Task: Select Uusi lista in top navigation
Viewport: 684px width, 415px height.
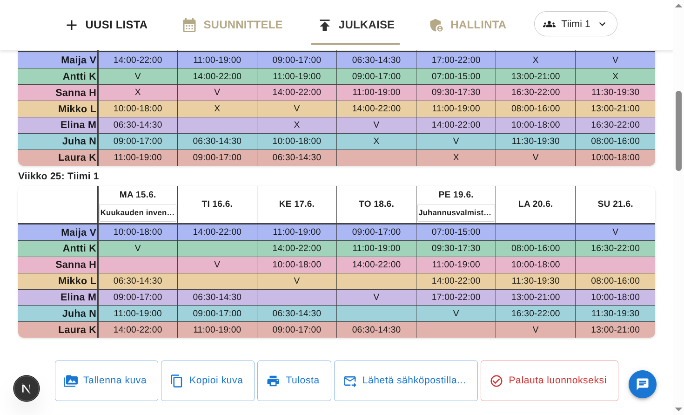Action: [107, 25]
